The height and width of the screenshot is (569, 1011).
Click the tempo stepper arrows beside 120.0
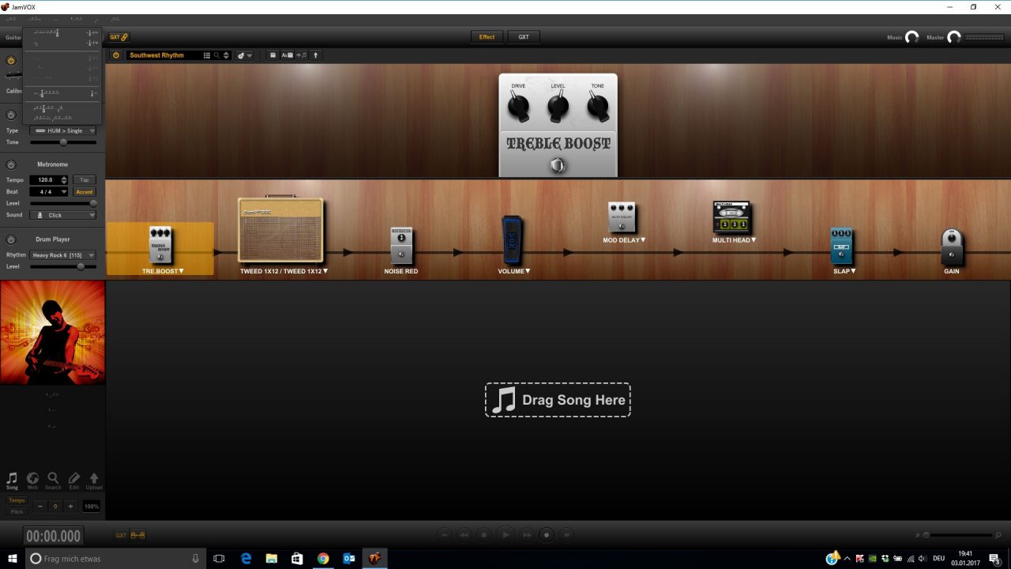pyautogui.click(x=65, y=180)
